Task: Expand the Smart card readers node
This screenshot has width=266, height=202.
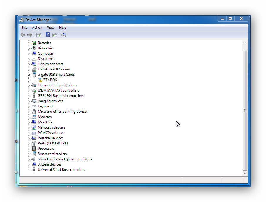Action: (x=29, y=154)
